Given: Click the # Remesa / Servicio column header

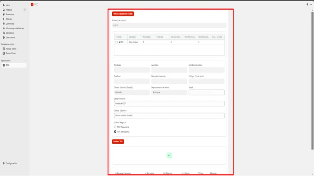Looking at the screenshot, I should tap(123, 173).
